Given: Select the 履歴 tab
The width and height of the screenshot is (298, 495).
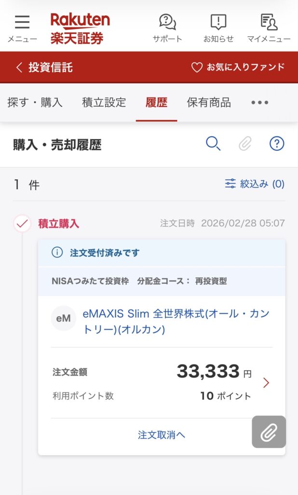Looking at the screenshot, I should tap(156, 102).
